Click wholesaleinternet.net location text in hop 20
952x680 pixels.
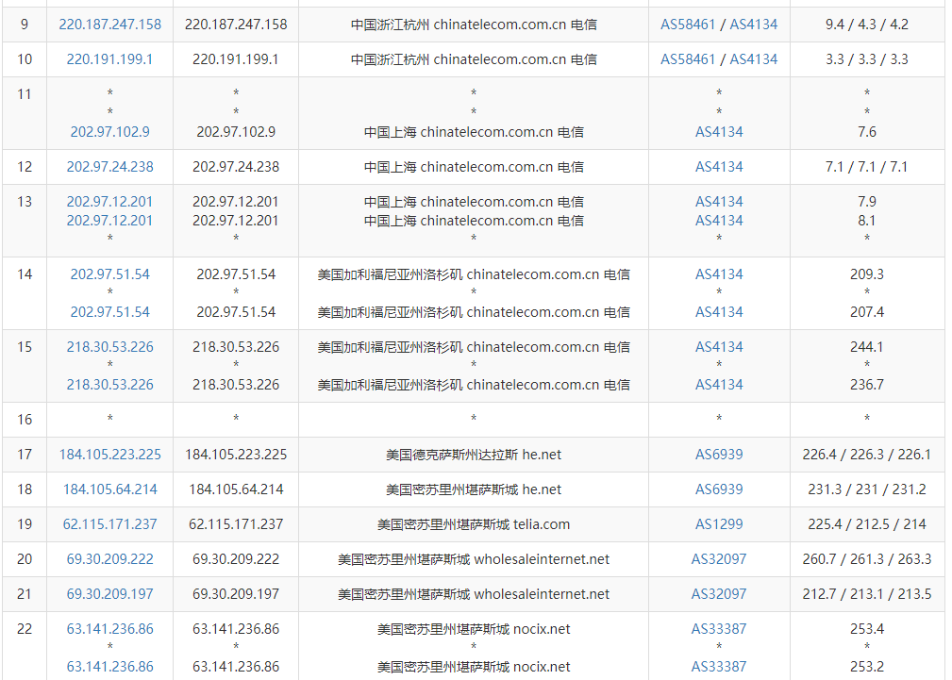[474, 559]
